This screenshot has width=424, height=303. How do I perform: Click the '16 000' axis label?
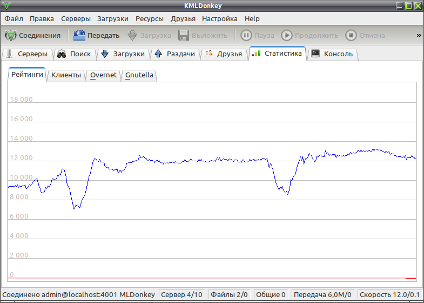[21, 119]
